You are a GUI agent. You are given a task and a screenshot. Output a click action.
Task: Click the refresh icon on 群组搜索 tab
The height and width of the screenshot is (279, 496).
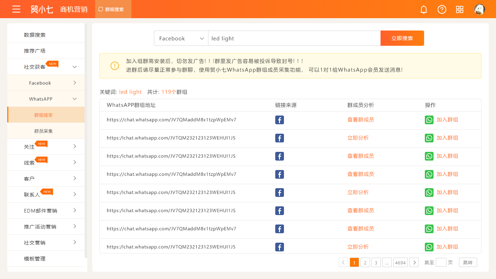click(101, 9)
